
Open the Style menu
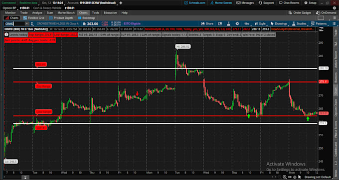click(260, 24)
